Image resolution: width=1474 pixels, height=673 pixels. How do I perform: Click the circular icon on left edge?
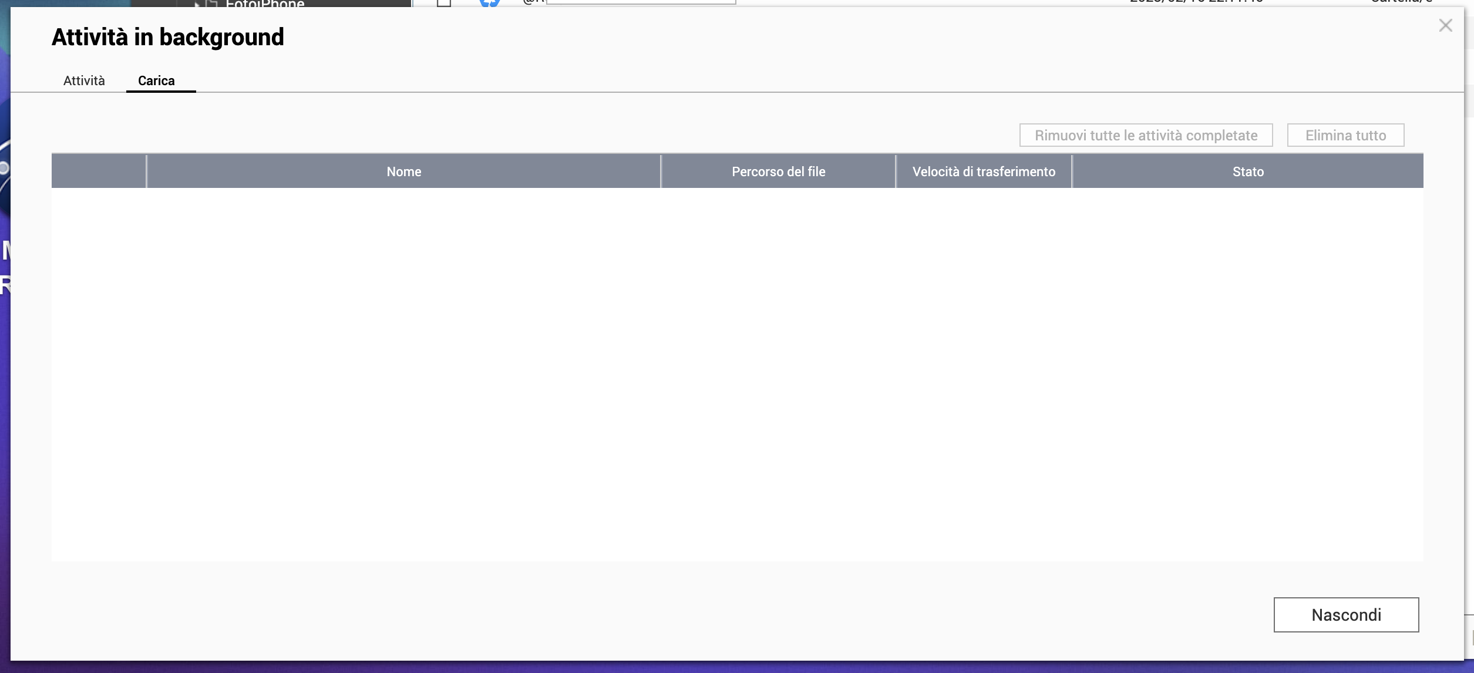(x=4, y=168)
